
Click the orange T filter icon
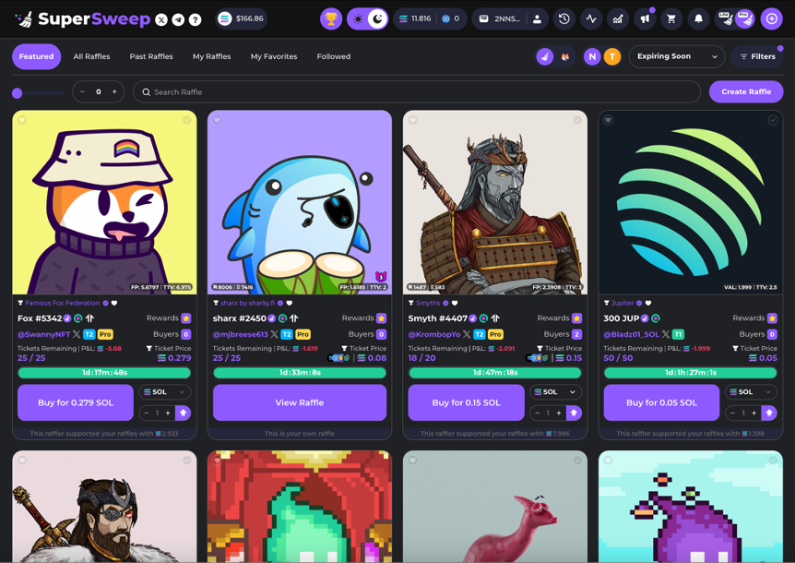pyautogui.click(x=612, y=56)
